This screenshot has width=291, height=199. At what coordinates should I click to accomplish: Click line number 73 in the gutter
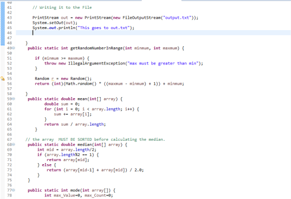(x=9, y=170)
